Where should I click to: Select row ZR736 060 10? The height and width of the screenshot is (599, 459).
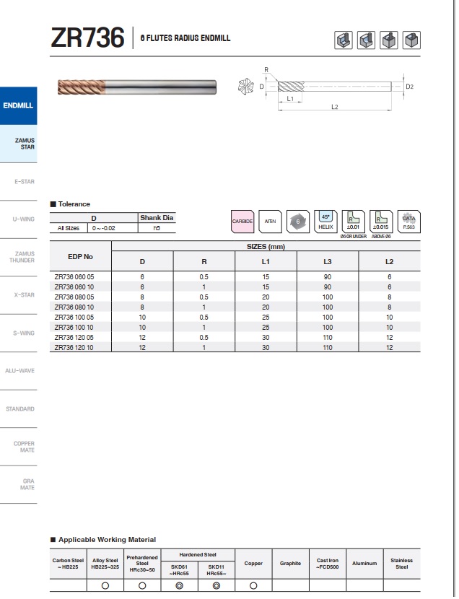(235, 287)
